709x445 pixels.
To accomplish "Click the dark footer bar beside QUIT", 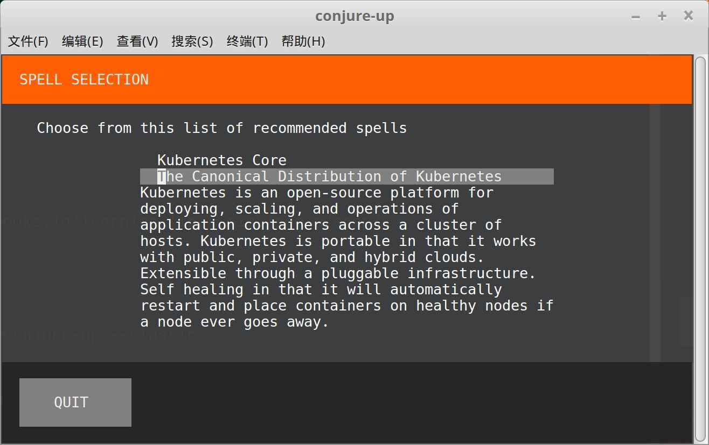I will click(x=412, y=402).
